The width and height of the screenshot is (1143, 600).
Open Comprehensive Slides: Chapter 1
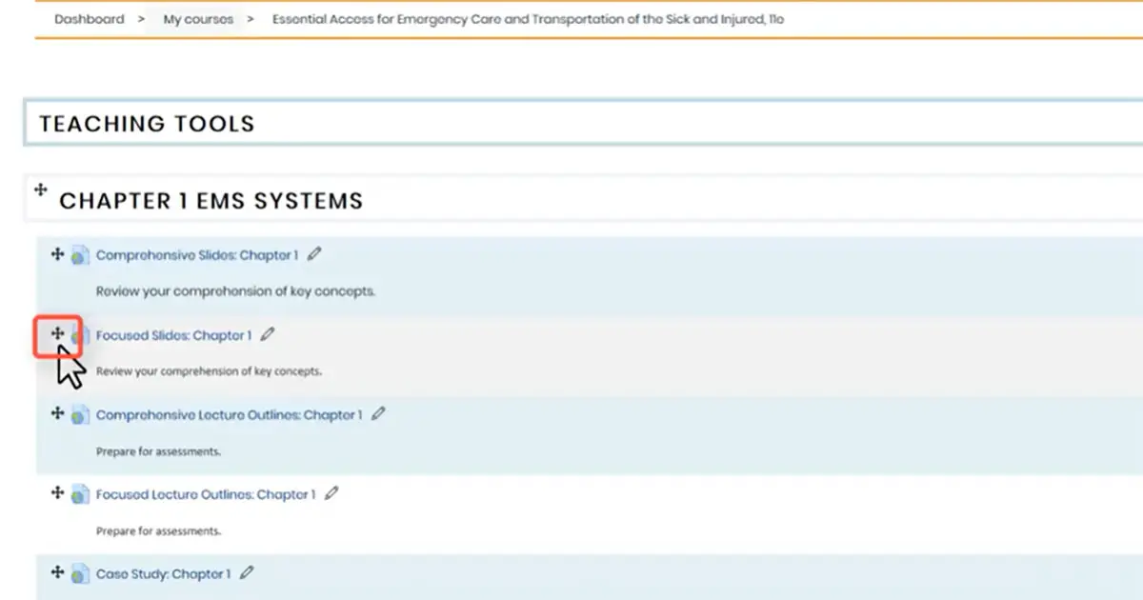click(195, 254)
